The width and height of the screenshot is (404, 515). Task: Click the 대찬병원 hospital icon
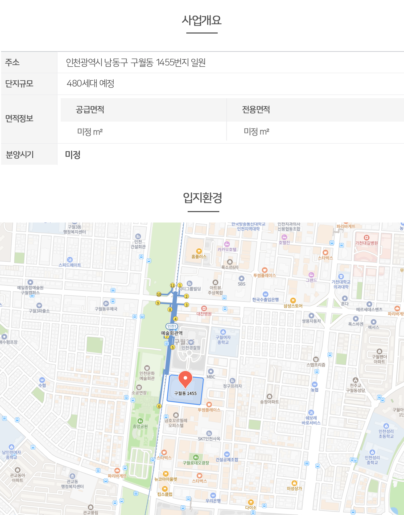[204, 308]
